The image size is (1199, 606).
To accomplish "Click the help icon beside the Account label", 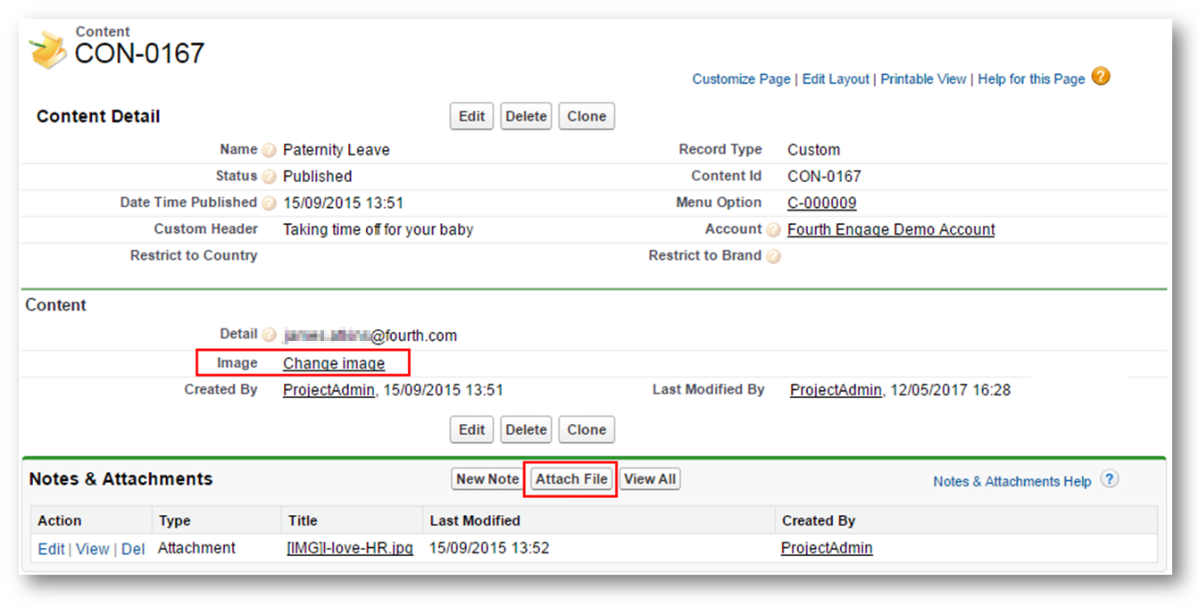I will pyautogui.click(x=773, y=230).
